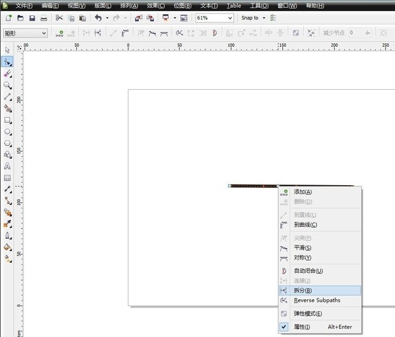Click 到曲线(C) convert to curve
This screenshot has width=395, height=337.
(x=305, y=225)
